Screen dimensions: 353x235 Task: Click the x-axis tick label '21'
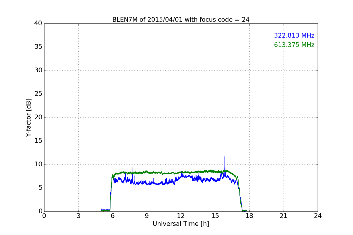point(284,216)
